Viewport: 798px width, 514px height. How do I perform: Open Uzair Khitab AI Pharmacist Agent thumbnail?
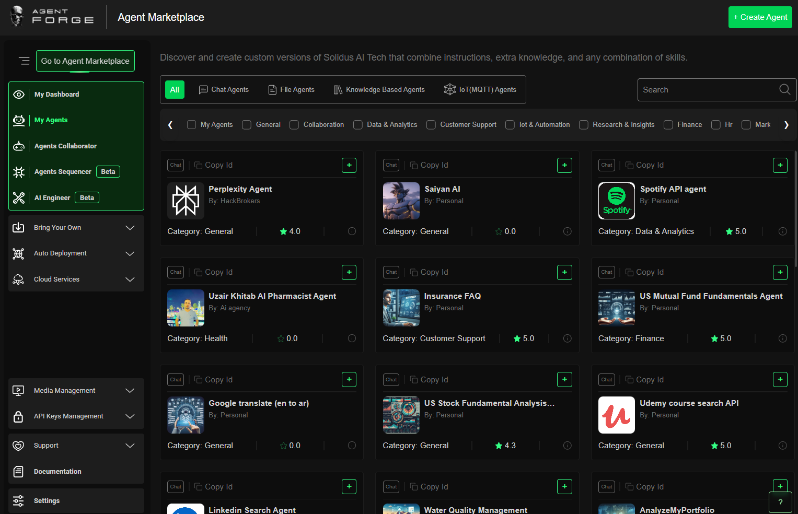[x=186, y=308]
